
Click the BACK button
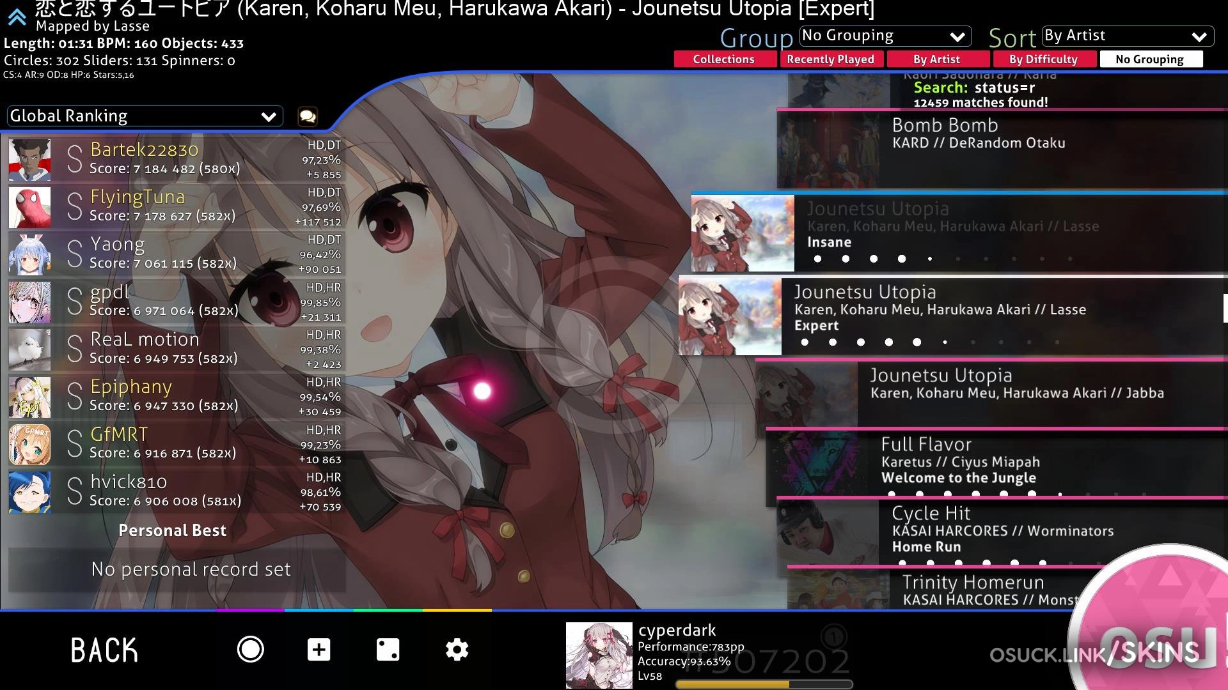point(104,650)
